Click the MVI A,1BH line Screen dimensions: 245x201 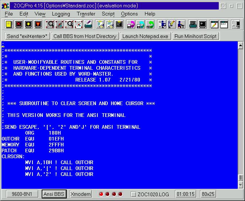tap(59, 162)
